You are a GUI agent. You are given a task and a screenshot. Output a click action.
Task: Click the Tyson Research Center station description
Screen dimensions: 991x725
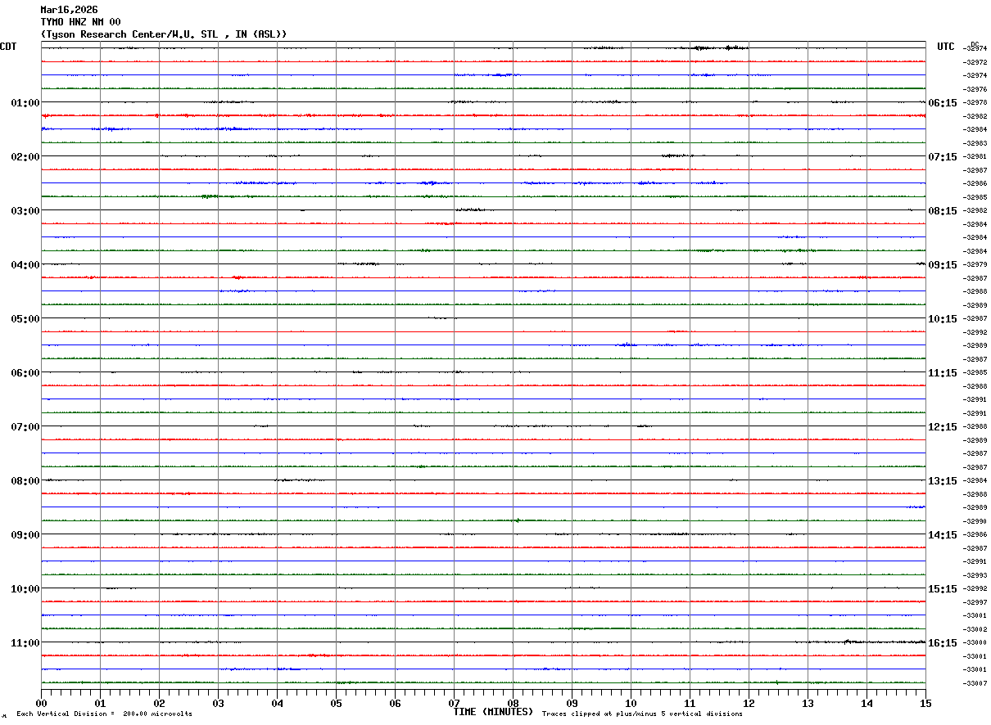coord(164,34)
